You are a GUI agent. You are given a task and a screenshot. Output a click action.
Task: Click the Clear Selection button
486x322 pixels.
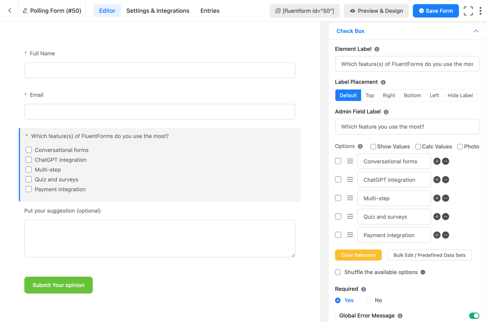[x=358, y=255]
